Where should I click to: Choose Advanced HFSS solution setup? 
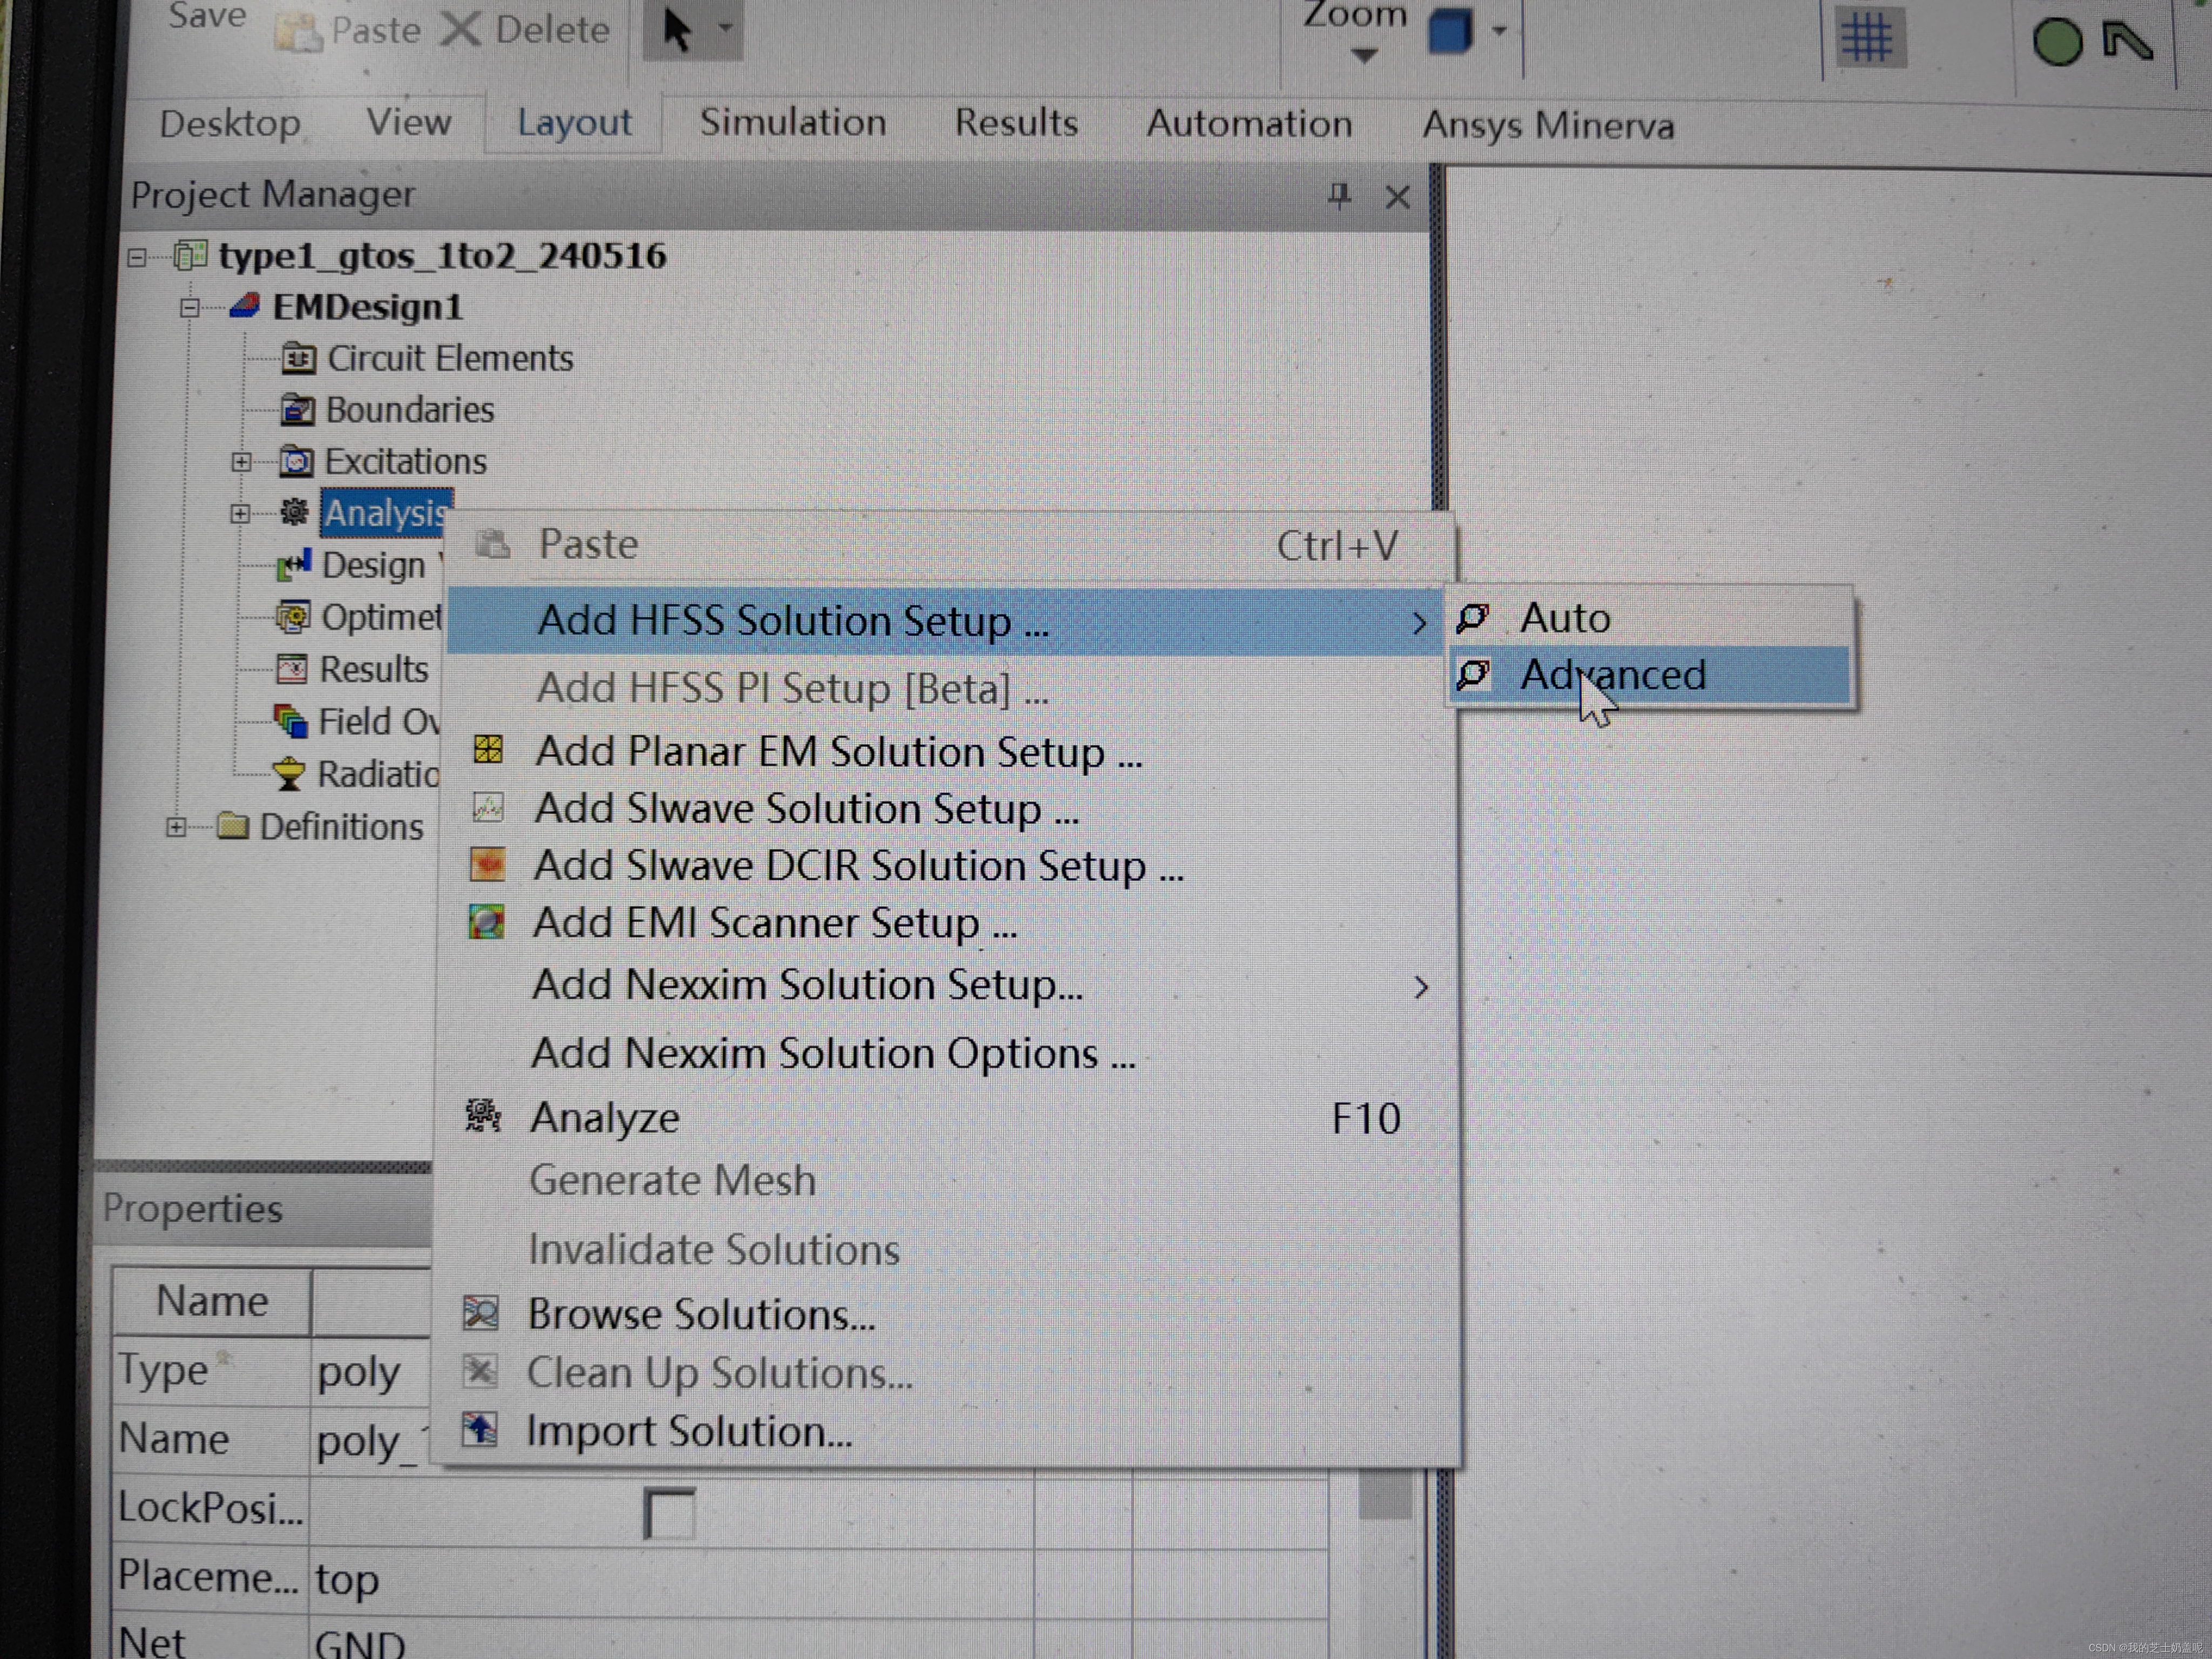(1612, 675)
